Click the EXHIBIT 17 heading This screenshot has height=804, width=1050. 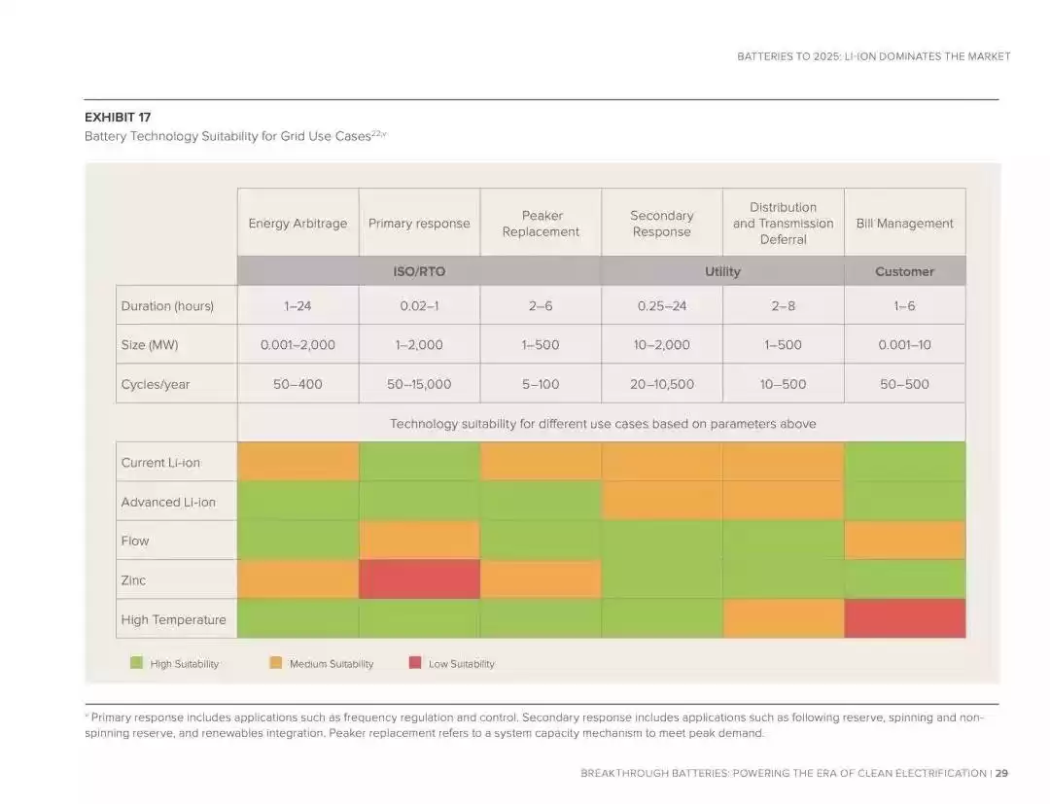[x=118, y=117]
